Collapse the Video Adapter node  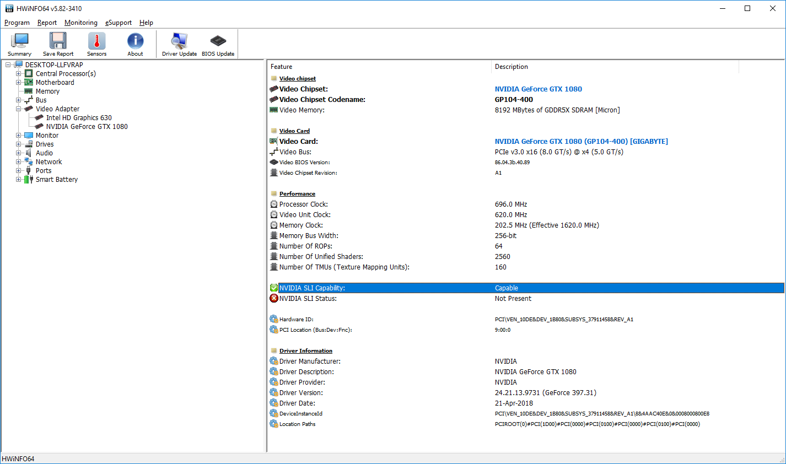(x=19, y=109)
